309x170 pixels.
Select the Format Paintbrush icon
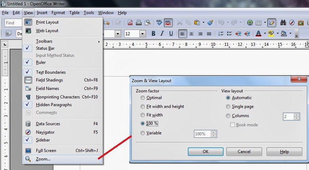click(210, 23)
